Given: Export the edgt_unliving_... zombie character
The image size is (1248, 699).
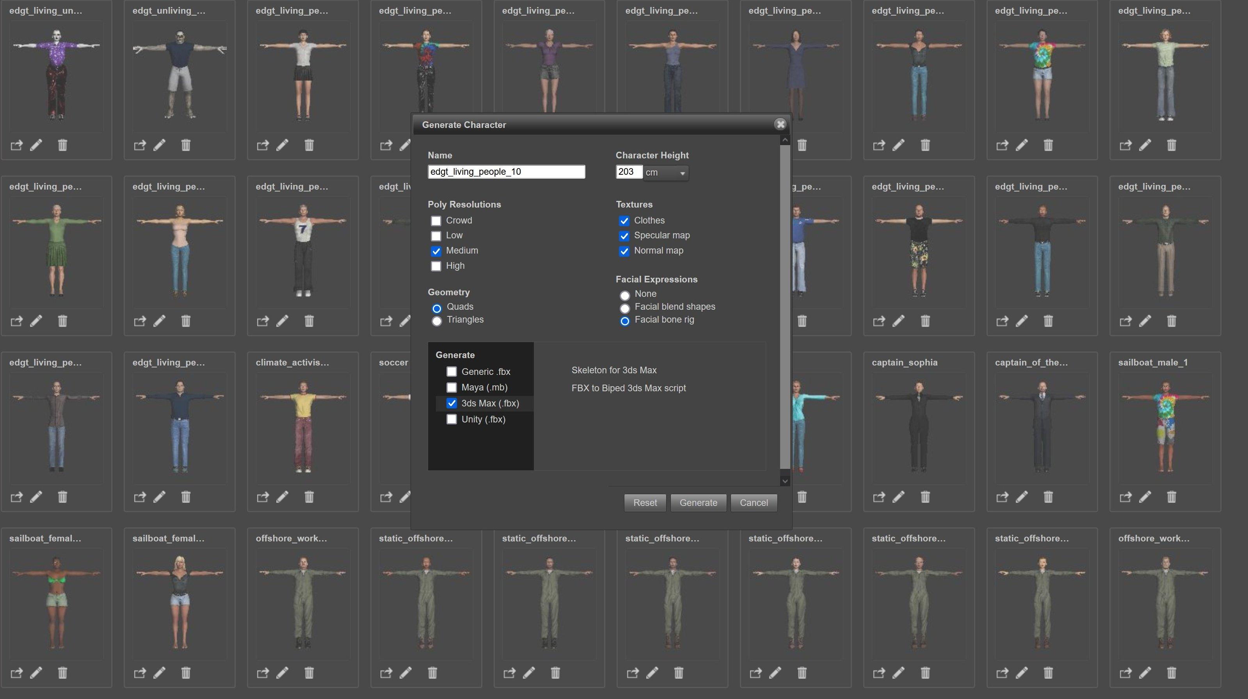Looking at the screenshot, I should [140, 145].
